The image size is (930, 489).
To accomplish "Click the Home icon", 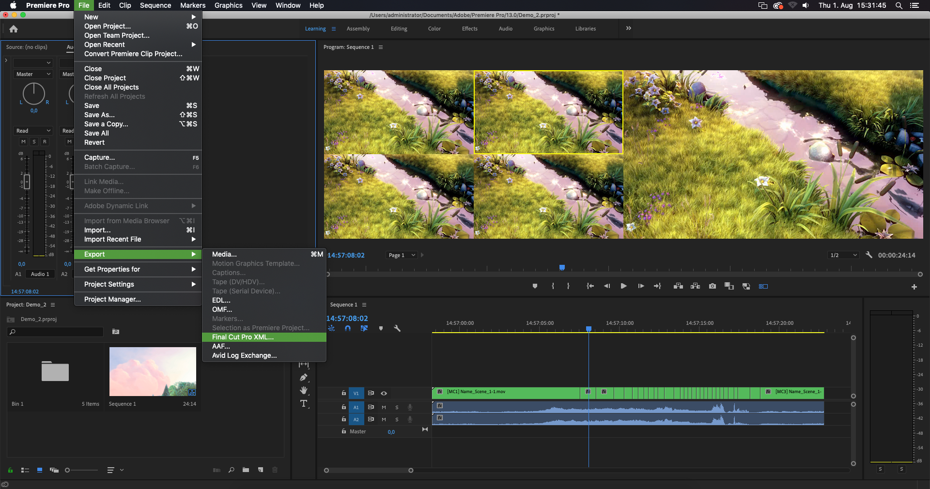I will (x=14, y=29).
